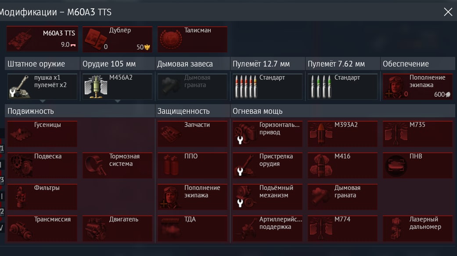This screenshot has width=457, height=256.
Task: Open the Талисман card
Action: click(192, 39)
